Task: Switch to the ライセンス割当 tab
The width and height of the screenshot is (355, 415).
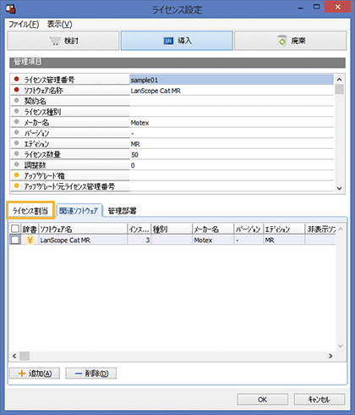Action: click(x=30, y=211)
